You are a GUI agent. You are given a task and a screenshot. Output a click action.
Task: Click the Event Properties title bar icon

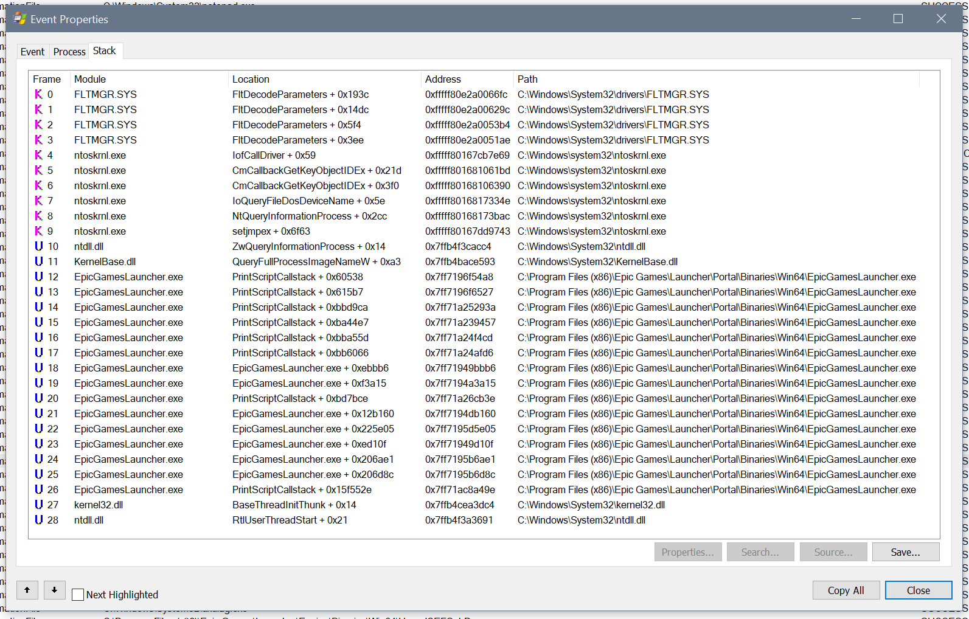20,19
